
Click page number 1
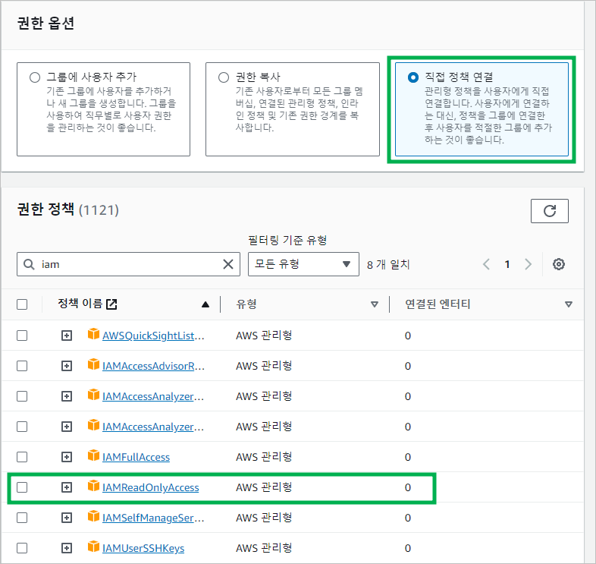click(x=507, y=264)
